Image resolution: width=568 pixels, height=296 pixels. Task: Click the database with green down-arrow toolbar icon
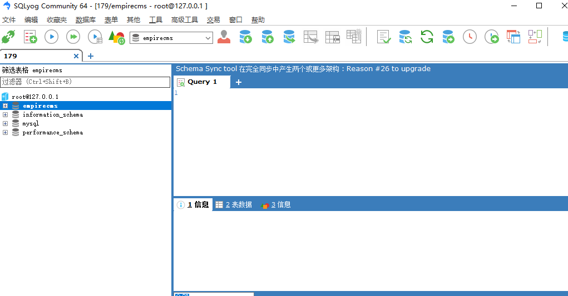pyautogui.click(x=245, y=37)
